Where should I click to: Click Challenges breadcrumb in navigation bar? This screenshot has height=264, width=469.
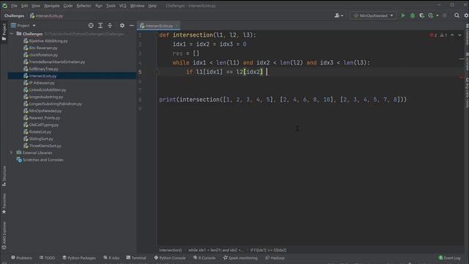[15, 15]
